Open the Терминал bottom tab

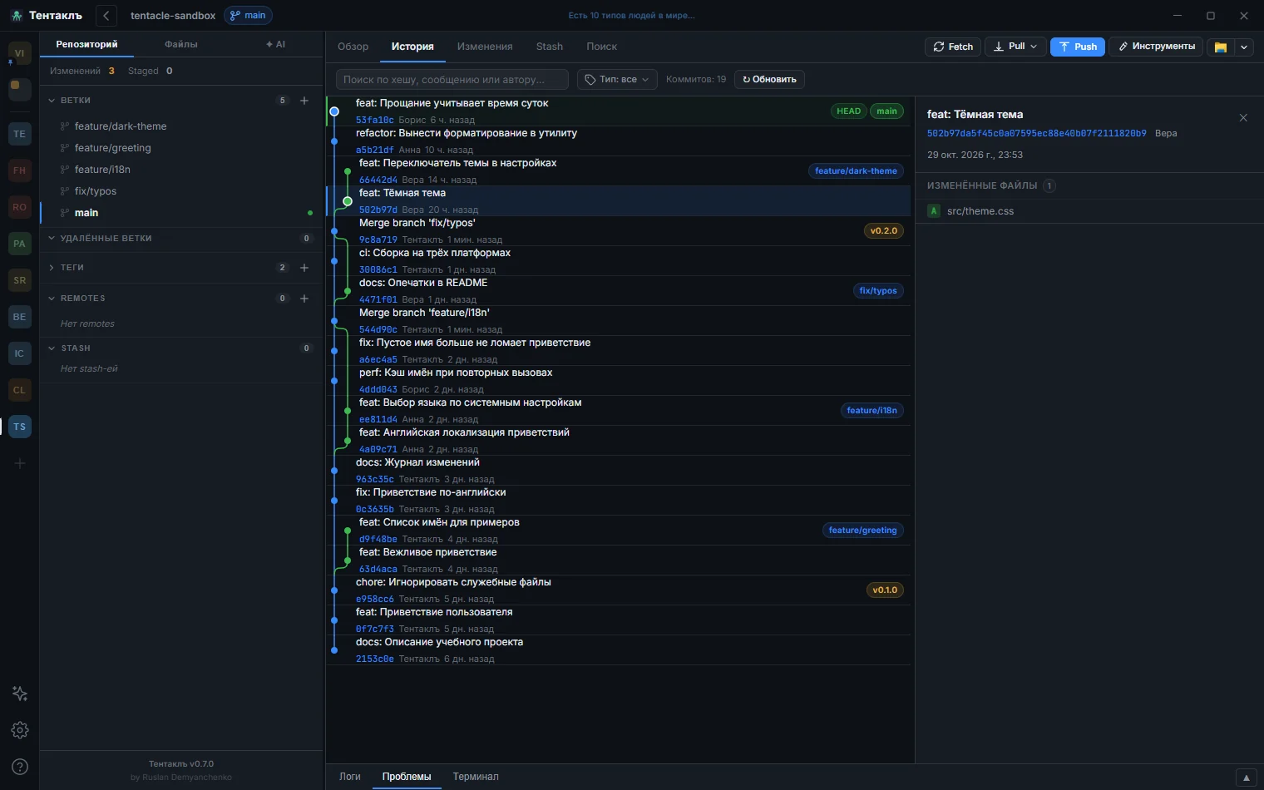point(476,777)
